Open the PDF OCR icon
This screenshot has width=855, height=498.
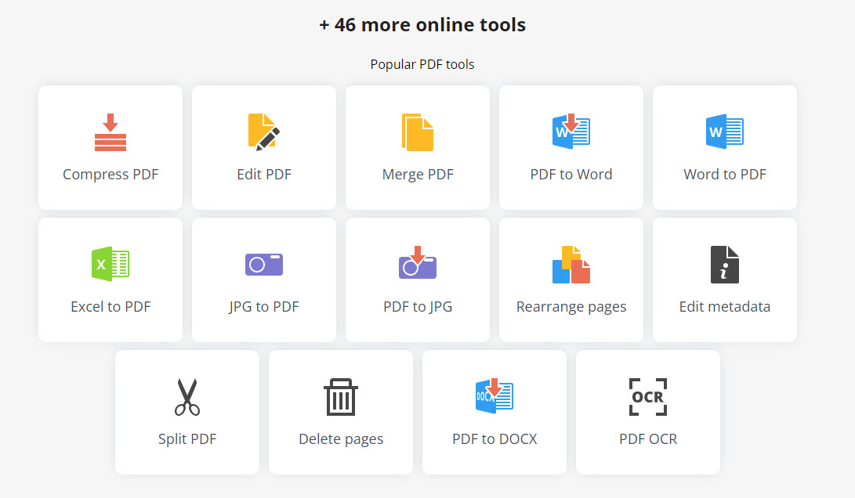tap(648, 397)
